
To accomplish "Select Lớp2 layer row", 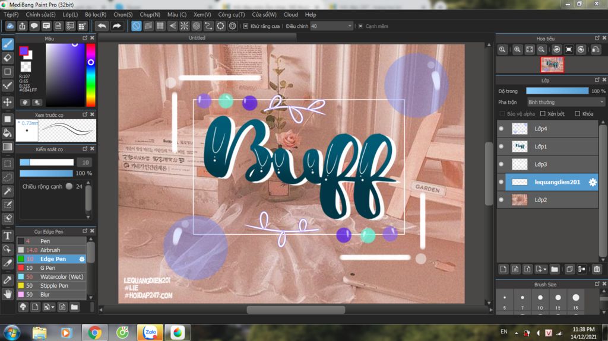I will click(x=547, y=200).
